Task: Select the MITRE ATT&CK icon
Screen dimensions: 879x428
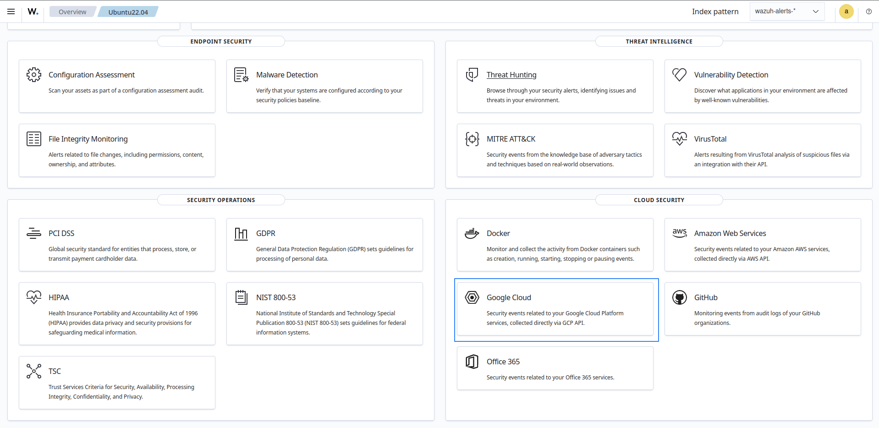Action: pos(472,138)
